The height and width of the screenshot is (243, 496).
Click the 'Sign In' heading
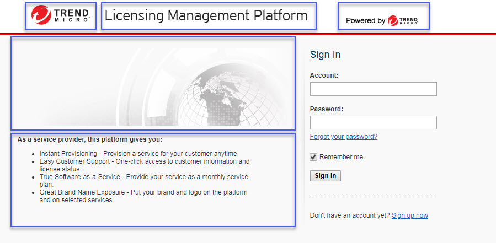[x=325, y=55]
